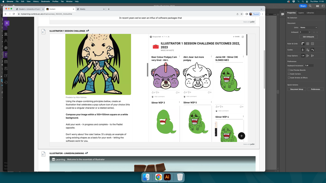Open the Bookmarks menu in menu bar
Image resolution: width=326 pixels, height=183 pixels.
click(x=45, y=1)
